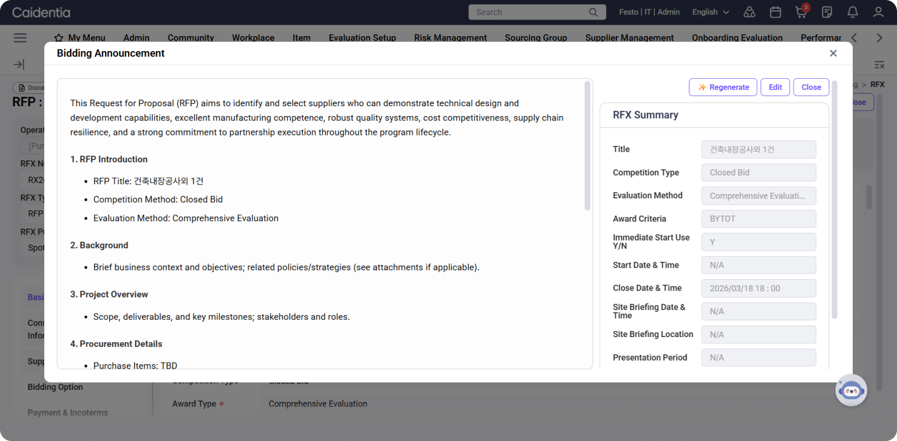The width and height of the screenshot is (897, 441).
Task: Click the Edit button
Action: point(775,87)
